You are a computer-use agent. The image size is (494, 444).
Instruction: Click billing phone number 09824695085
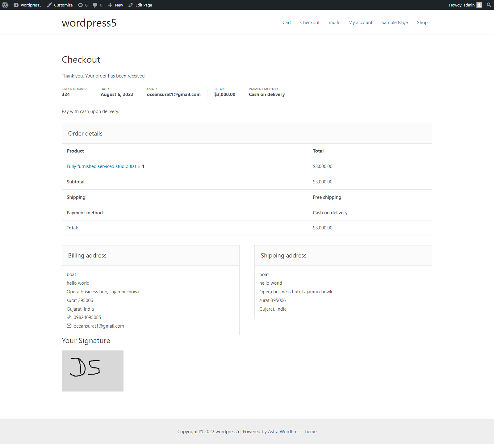pos(87,317)
